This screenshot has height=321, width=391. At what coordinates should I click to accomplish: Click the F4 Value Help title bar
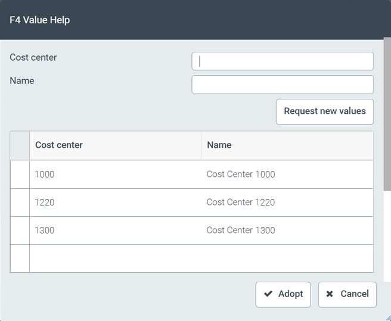179,20
